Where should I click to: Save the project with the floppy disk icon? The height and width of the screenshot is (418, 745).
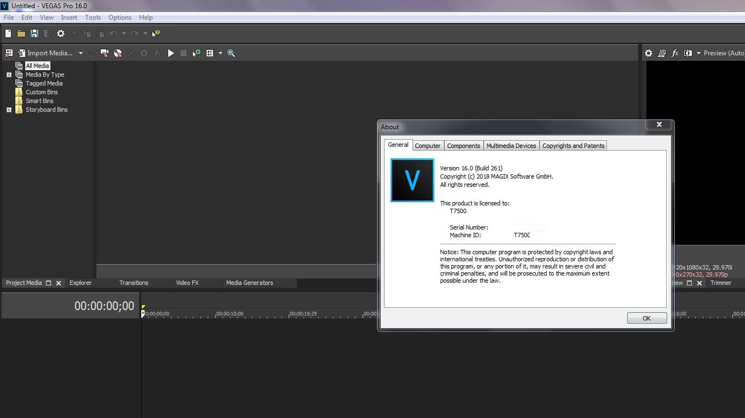pos(35,33)
